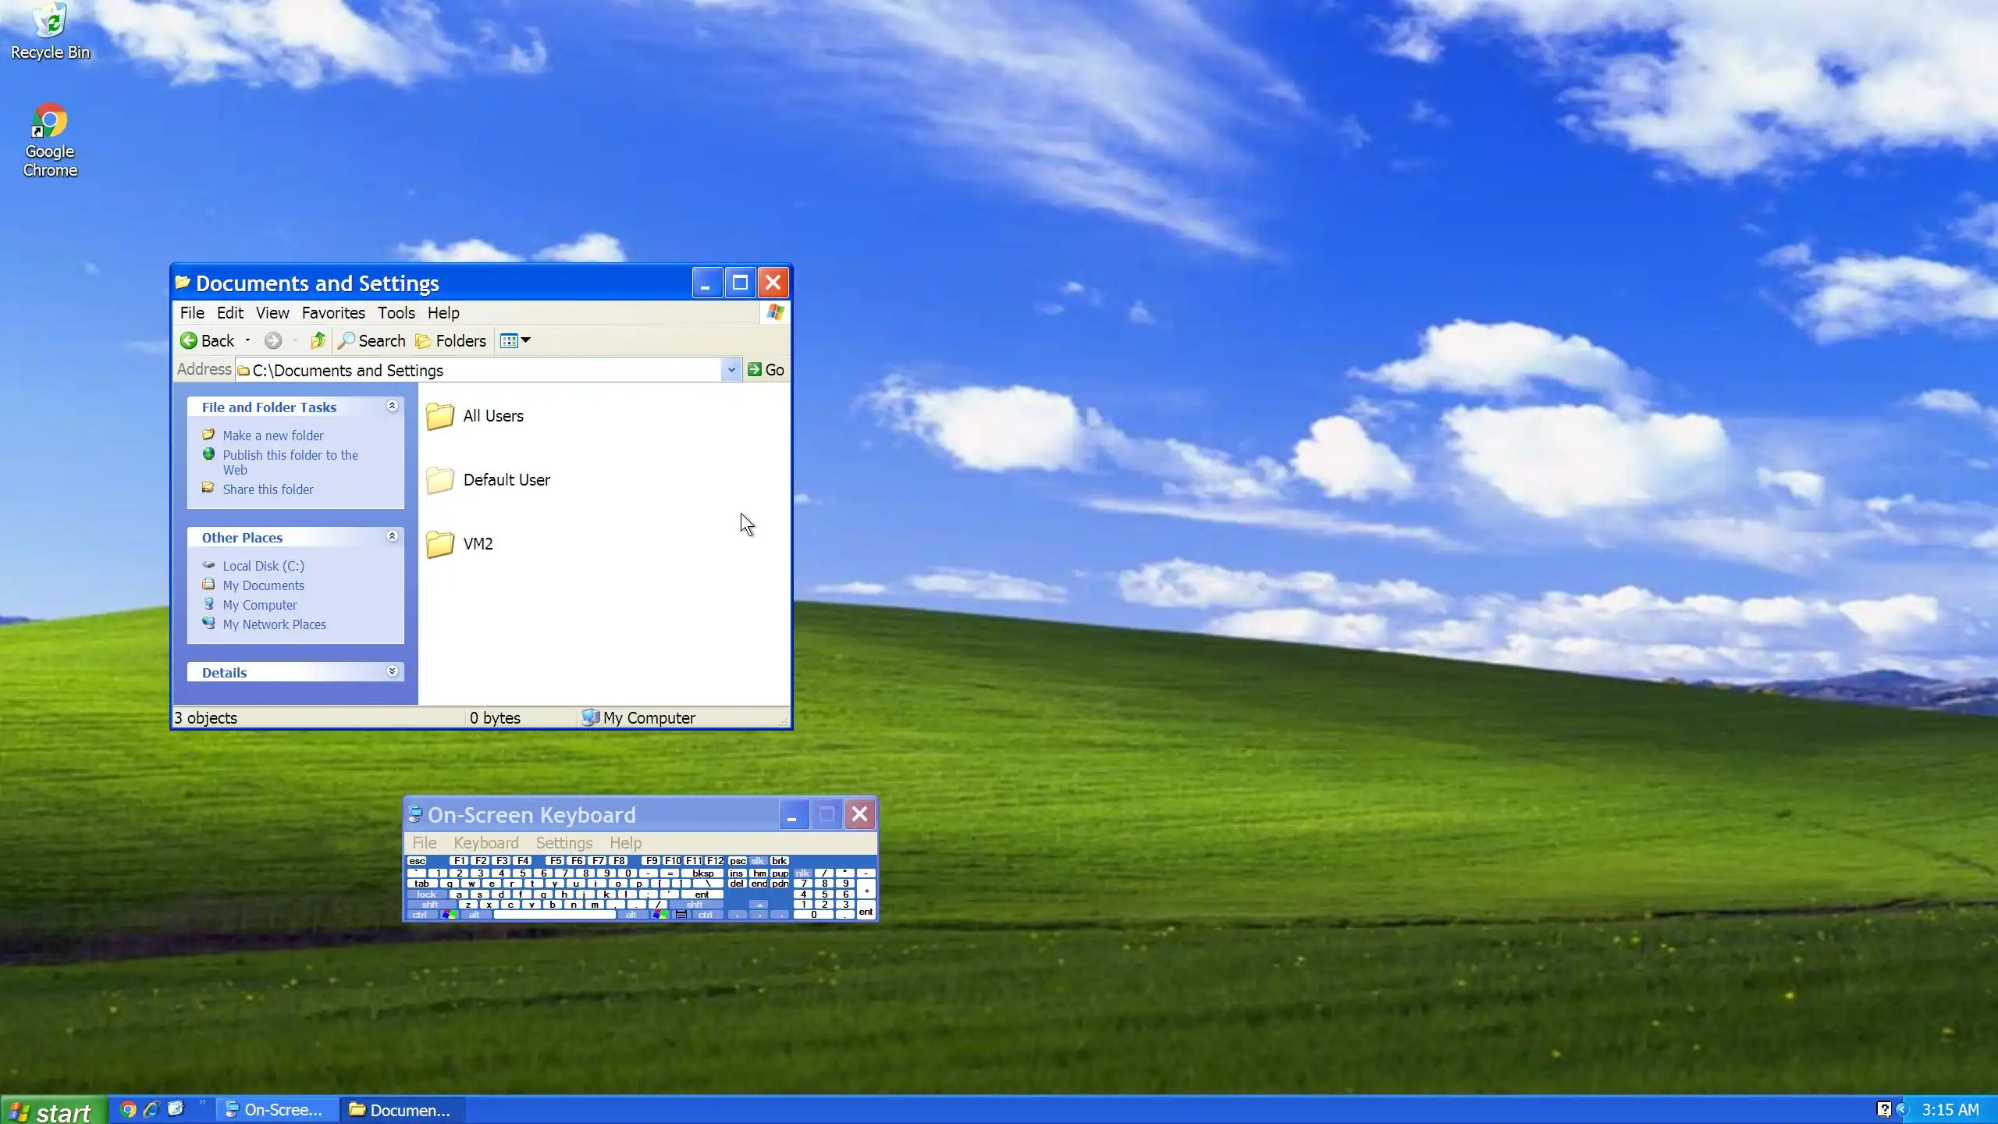Select the VM2 folder icon

point(440,544)
